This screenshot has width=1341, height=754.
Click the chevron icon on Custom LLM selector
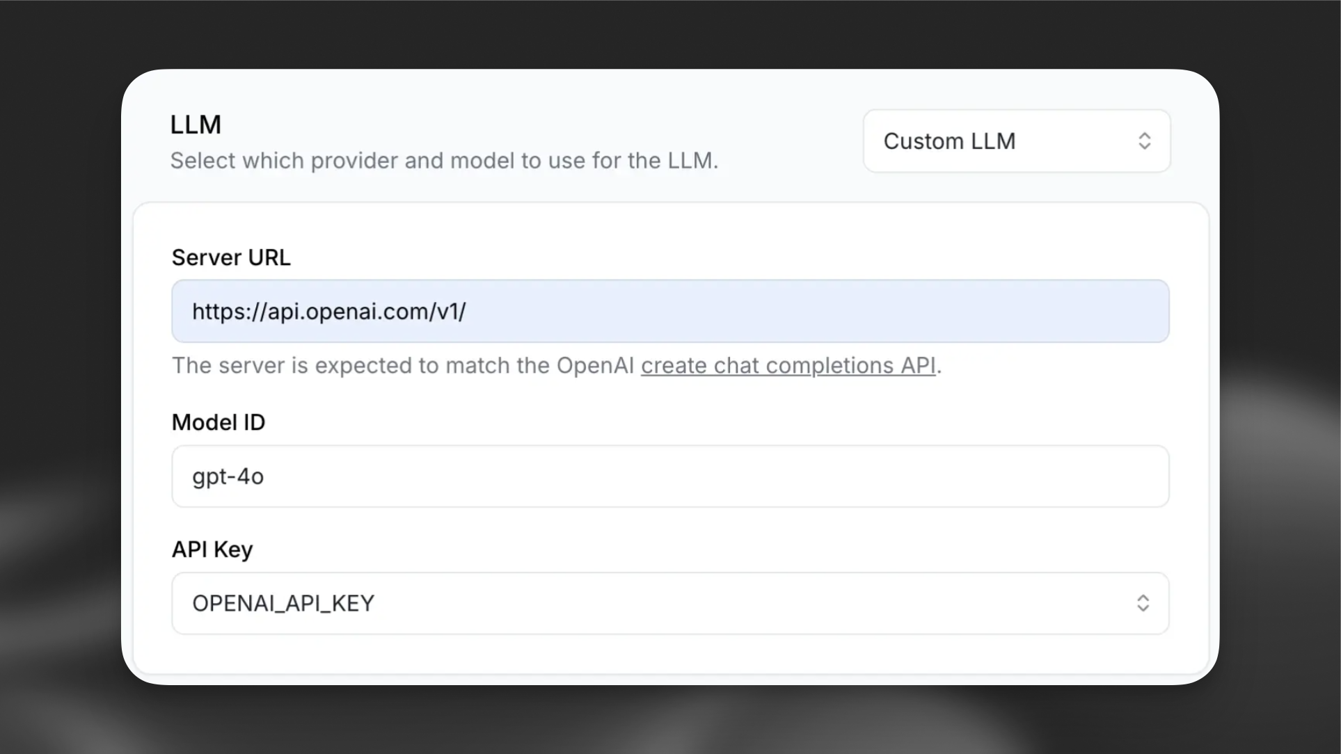[1145, 141]
